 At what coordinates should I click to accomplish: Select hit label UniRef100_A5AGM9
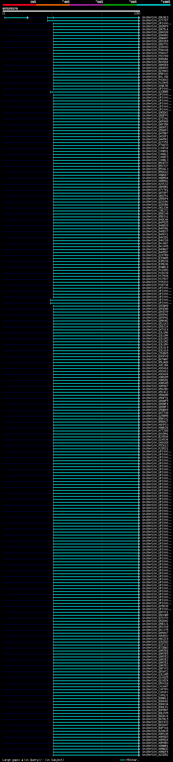(155, 395)
